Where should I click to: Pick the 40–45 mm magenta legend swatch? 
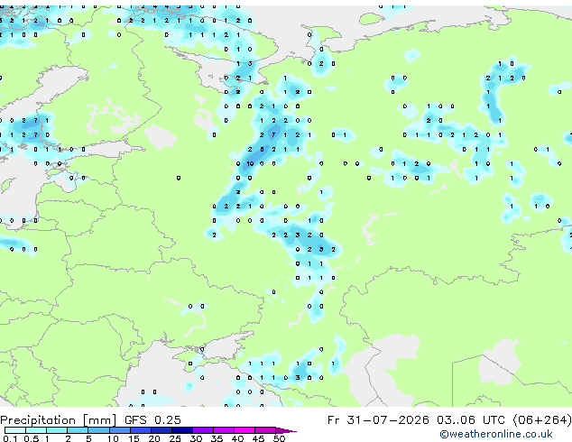tap(244, 430)
